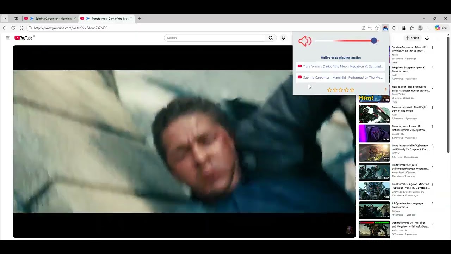
Task: Click the video player to pause
Action: (x=184, y=141)
